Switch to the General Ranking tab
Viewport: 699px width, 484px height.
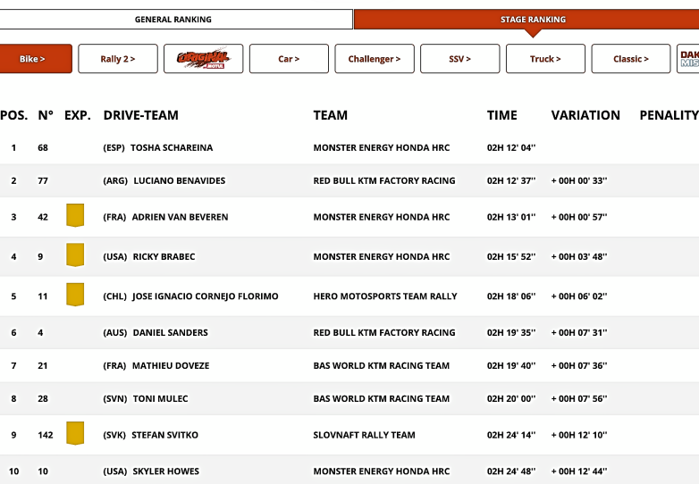tap(176, 20)
